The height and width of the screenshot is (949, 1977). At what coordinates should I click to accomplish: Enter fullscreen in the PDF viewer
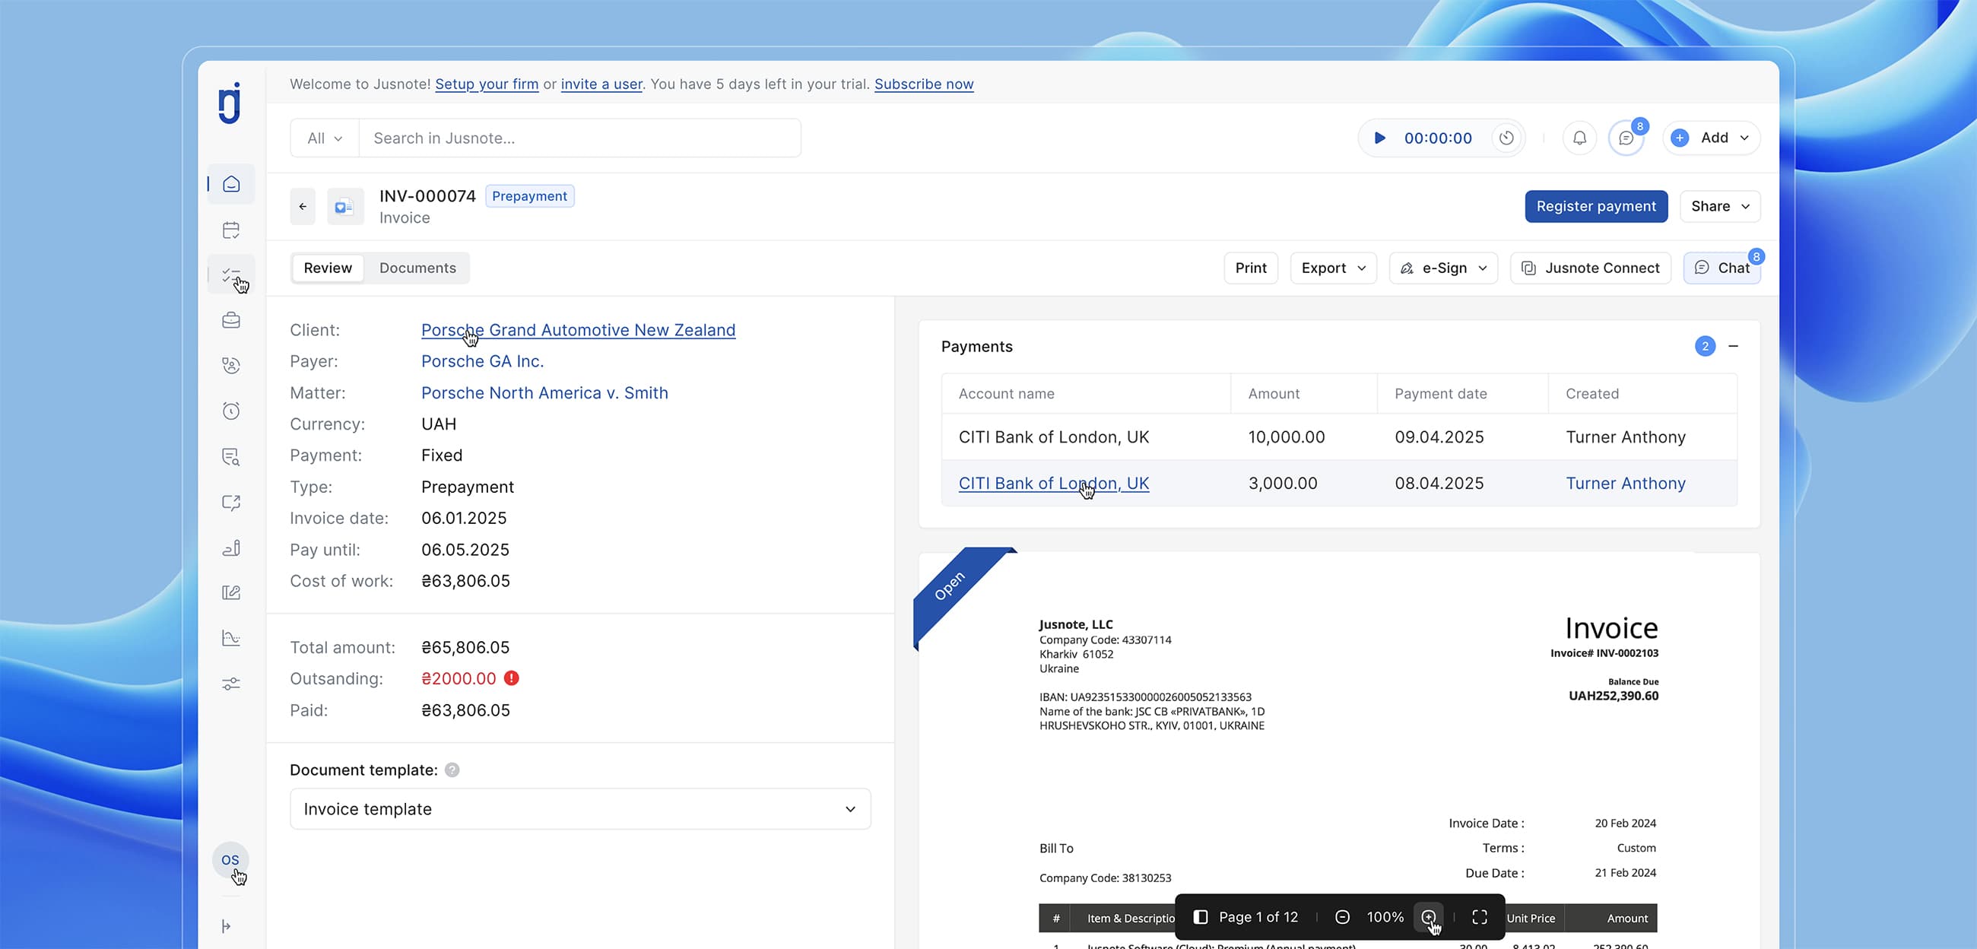coord(1479,917)
